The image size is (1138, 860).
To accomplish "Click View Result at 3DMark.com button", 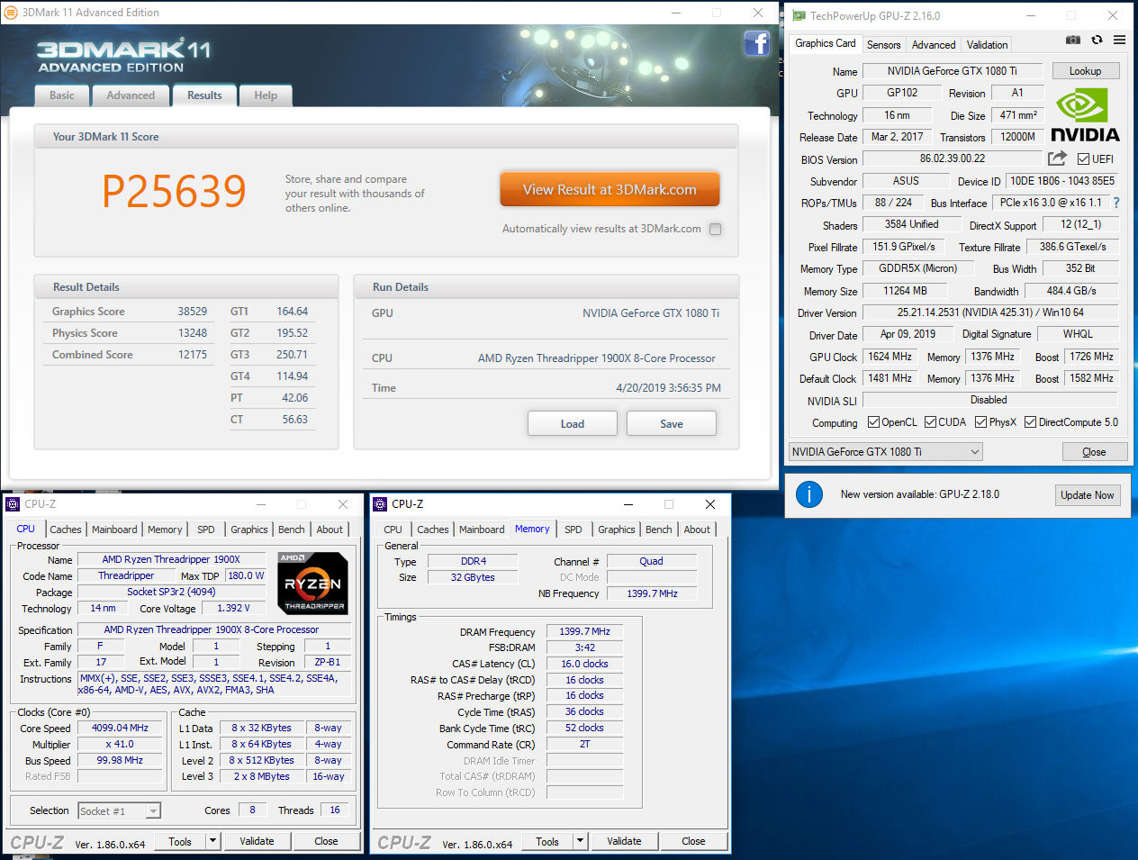I will click(610, 190).
